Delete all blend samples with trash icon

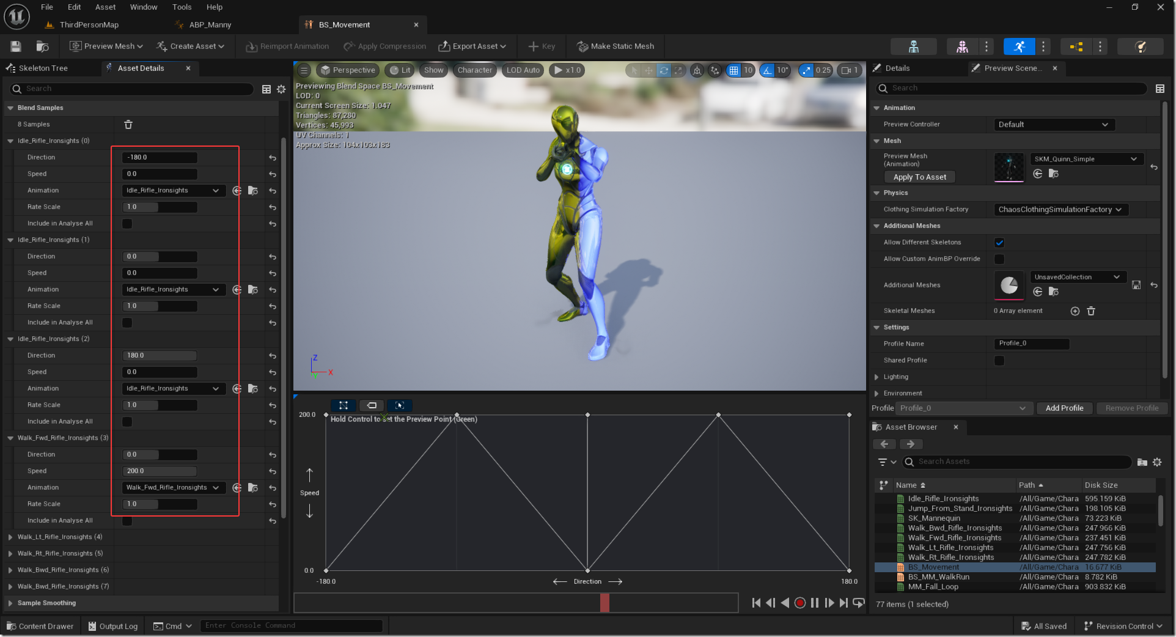click(128, 125)
